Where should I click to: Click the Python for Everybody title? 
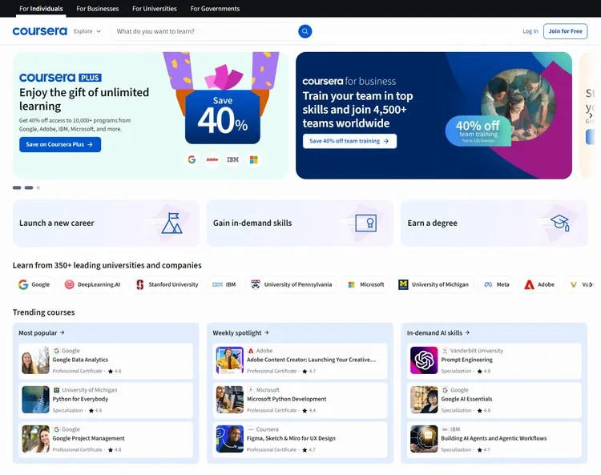click(80, 399)
